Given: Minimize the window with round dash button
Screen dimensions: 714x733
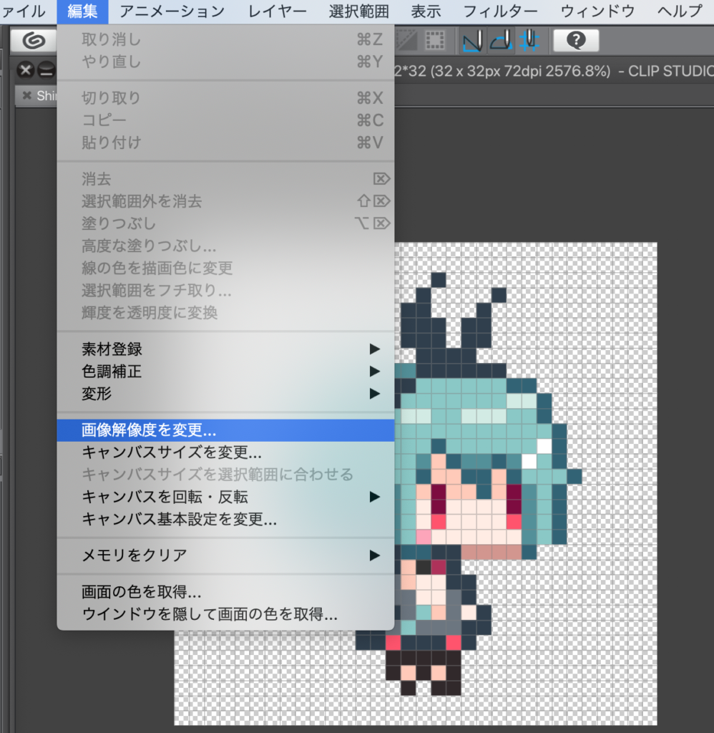Looking at the screenshot, I should coord(47,71).
